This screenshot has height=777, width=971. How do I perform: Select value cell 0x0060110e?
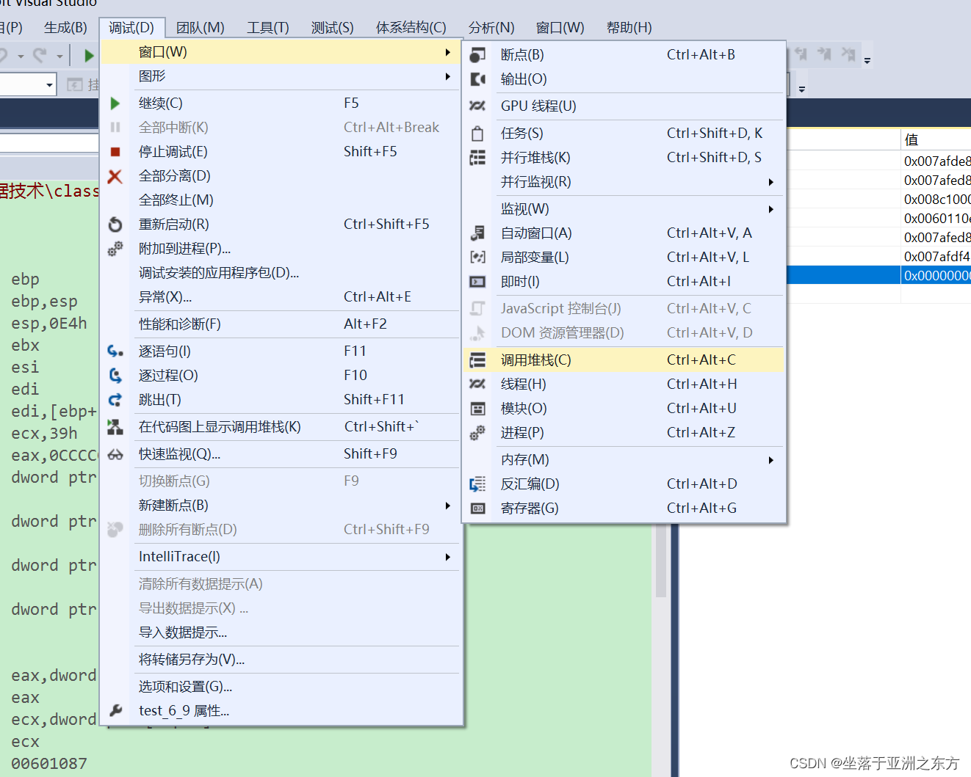point(937,218)
